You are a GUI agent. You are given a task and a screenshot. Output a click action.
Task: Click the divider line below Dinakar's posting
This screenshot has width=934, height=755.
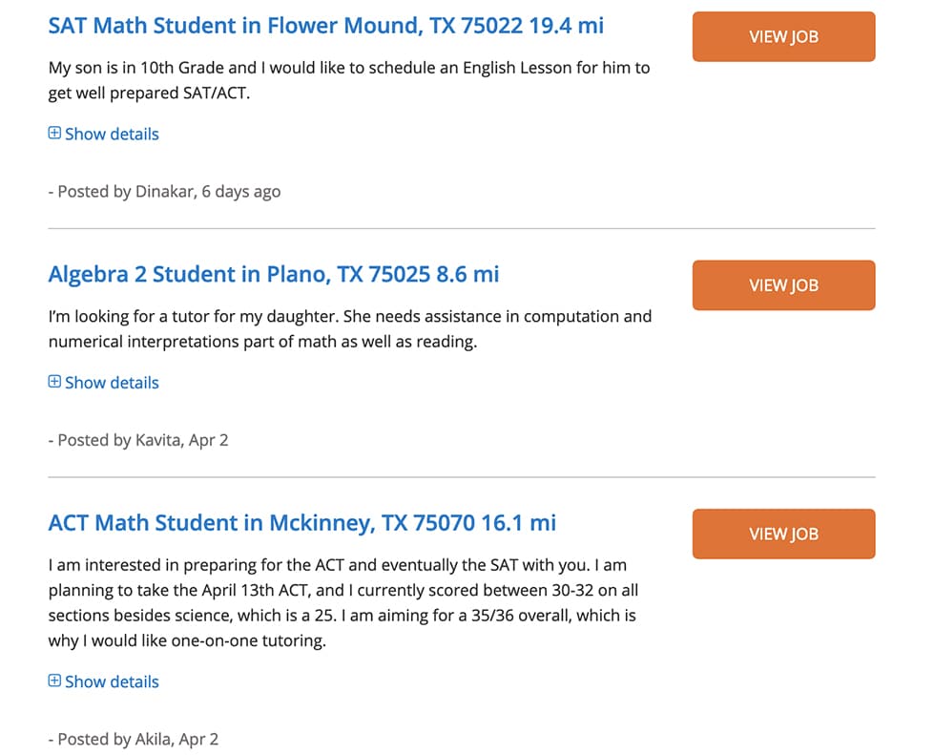click(461, 229)
